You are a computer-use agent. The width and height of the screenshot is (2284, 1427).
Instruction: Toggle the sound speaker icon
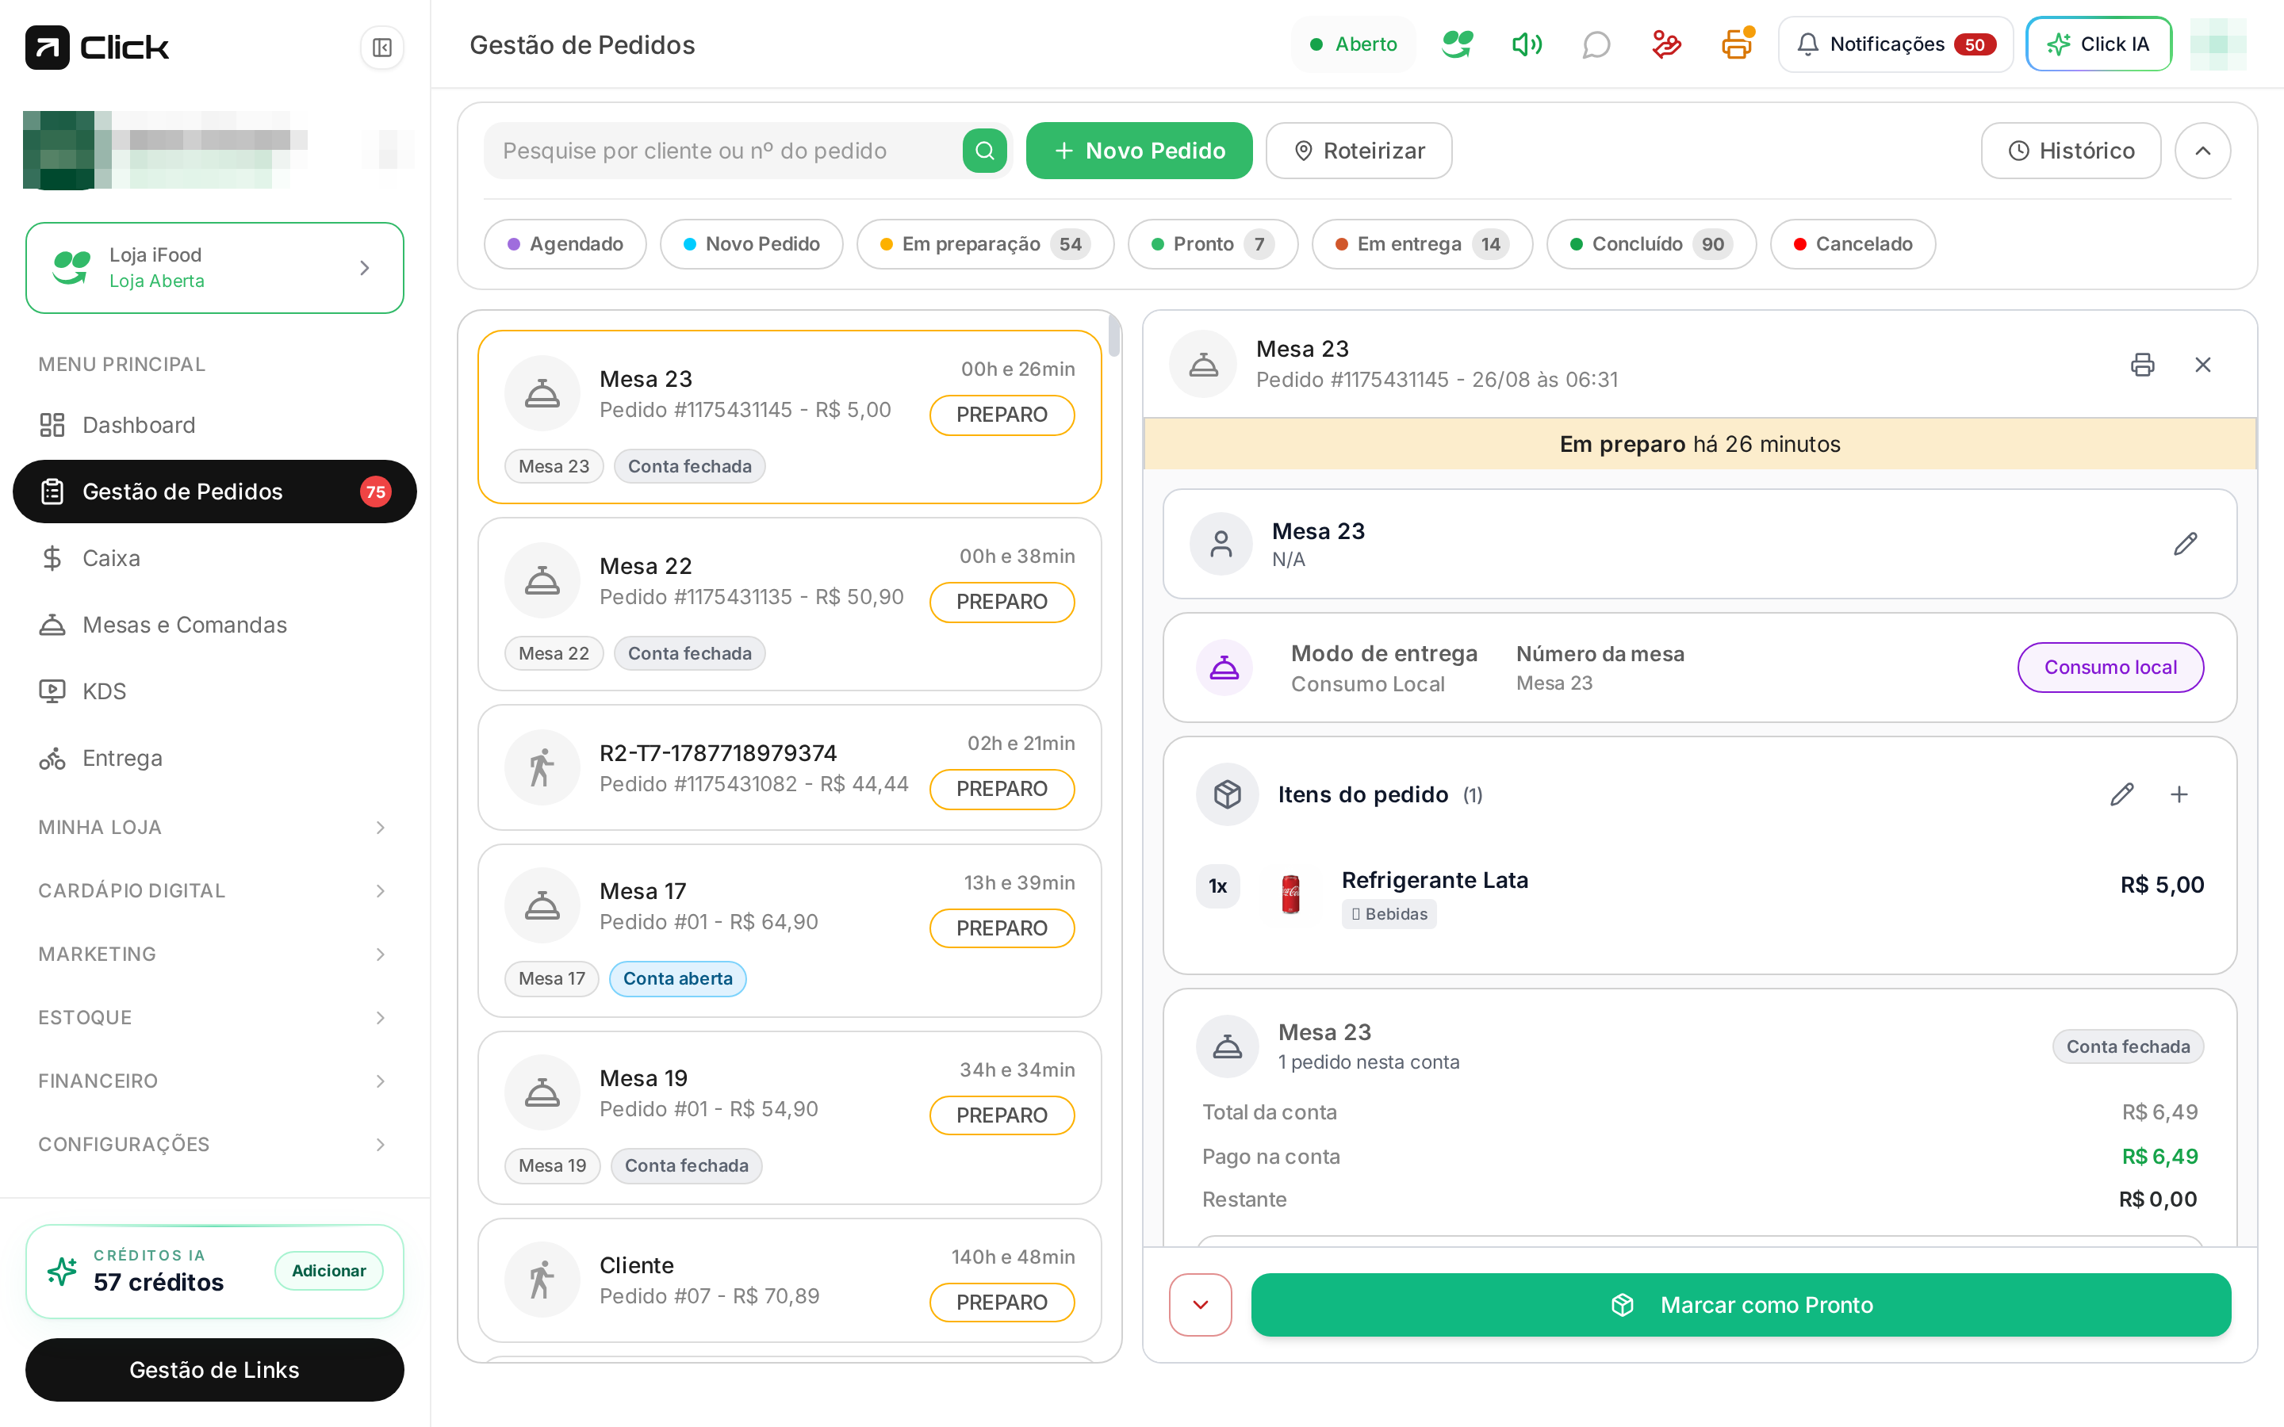click(1526, 44)
